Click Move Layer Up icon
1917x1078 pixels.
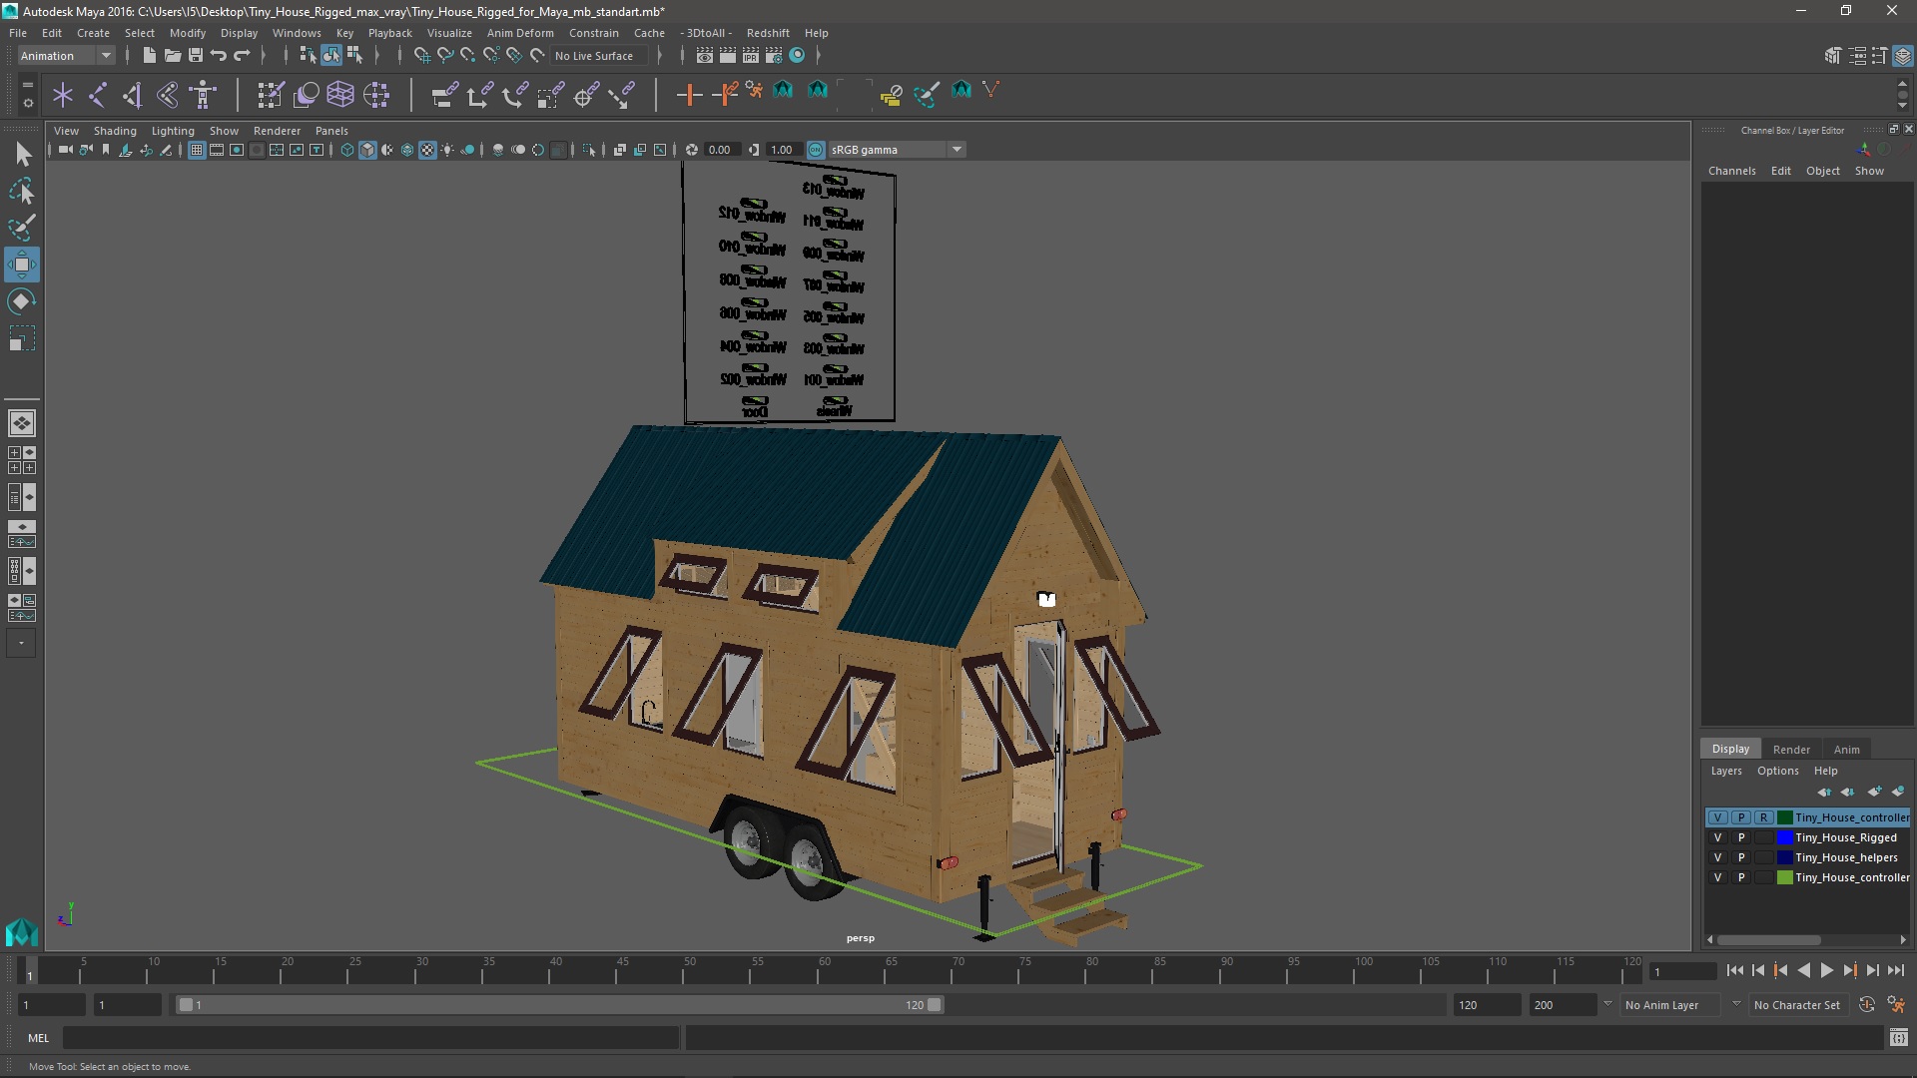(x=1825, y=792)
